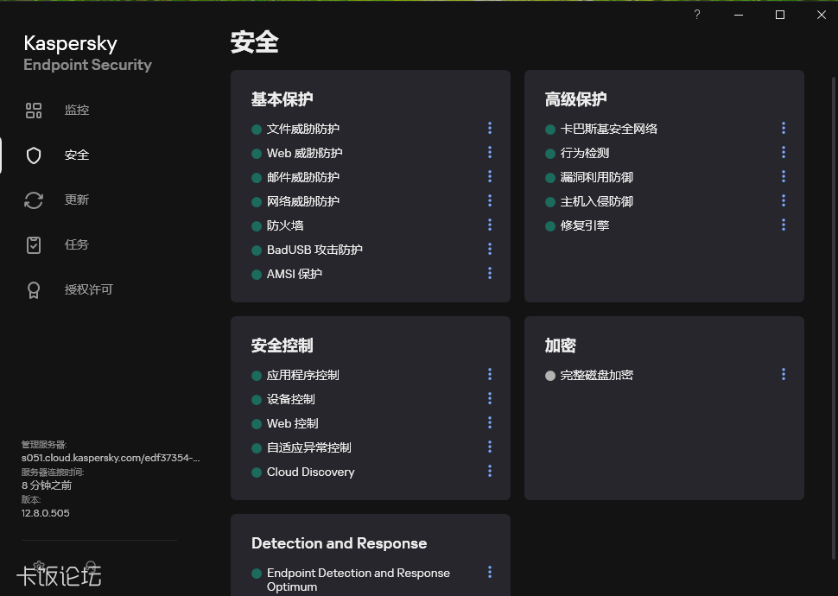Viewport: 838px width, 596px height.
Task: Open three-dot menu for Web 控制
Action: (490, 422)
